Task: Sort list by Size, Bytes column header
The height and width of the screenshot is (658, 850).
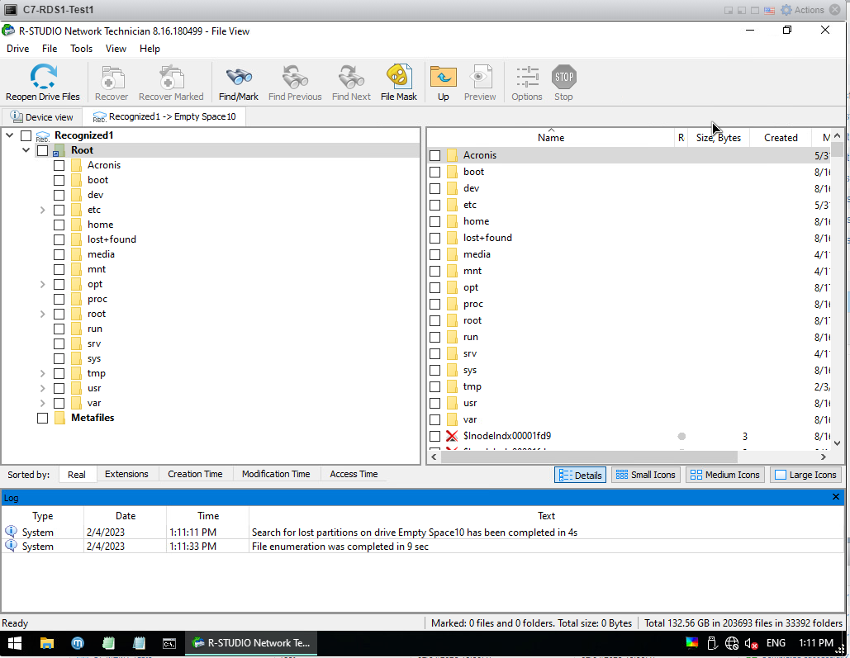Action: point(718,138)
